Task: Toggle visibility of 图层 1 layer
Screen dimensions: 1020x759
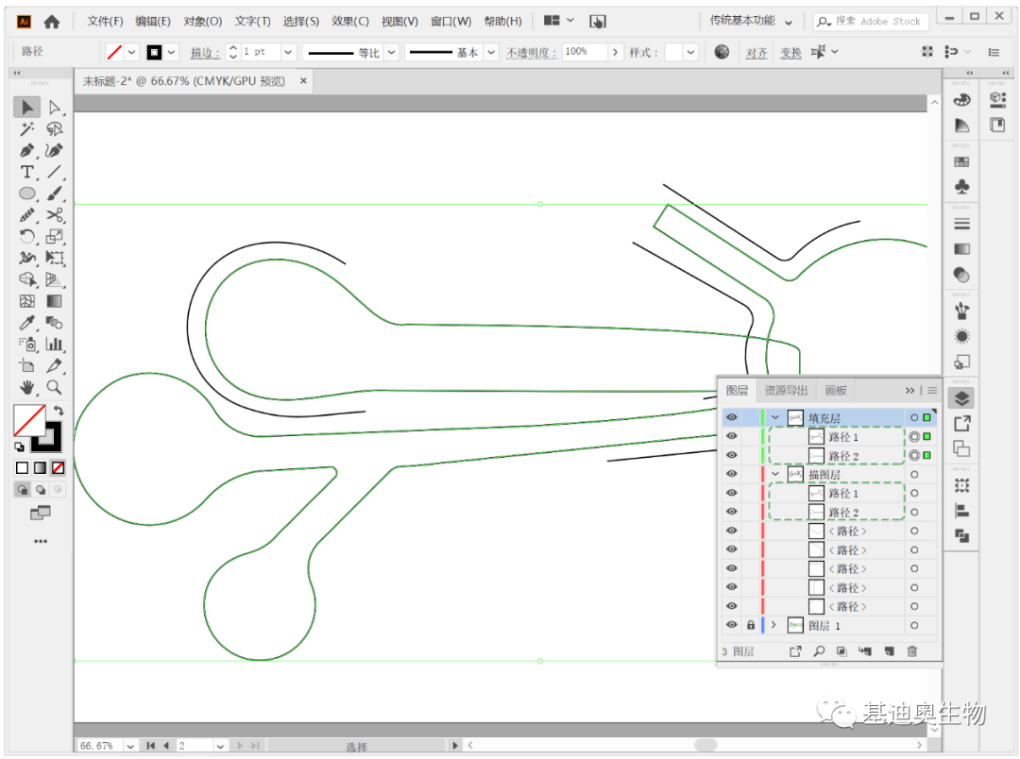Action: [x=732, y=625]
